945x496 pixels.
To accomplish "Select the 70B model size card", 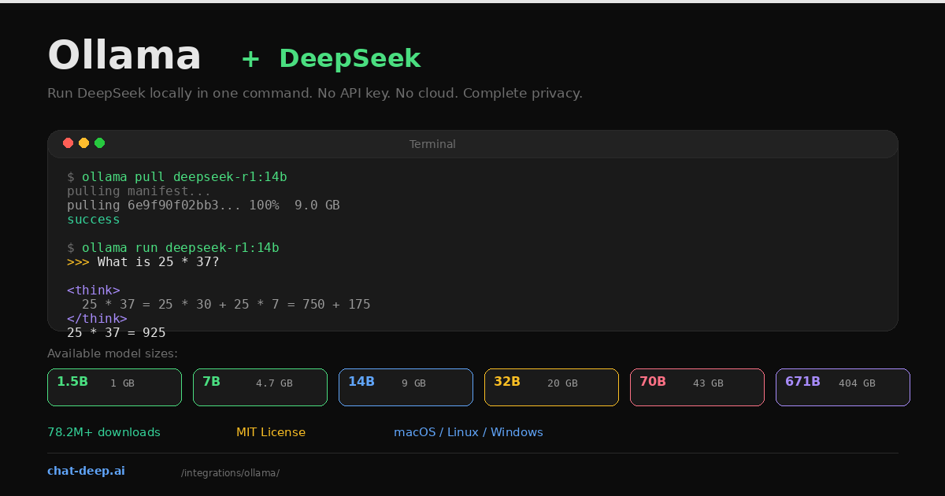I will click(x=697, y=387).
